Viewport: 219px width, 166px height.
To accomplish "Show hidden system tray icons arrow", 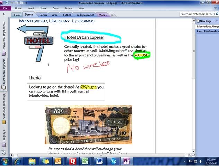I will click(x=185, y=162).
